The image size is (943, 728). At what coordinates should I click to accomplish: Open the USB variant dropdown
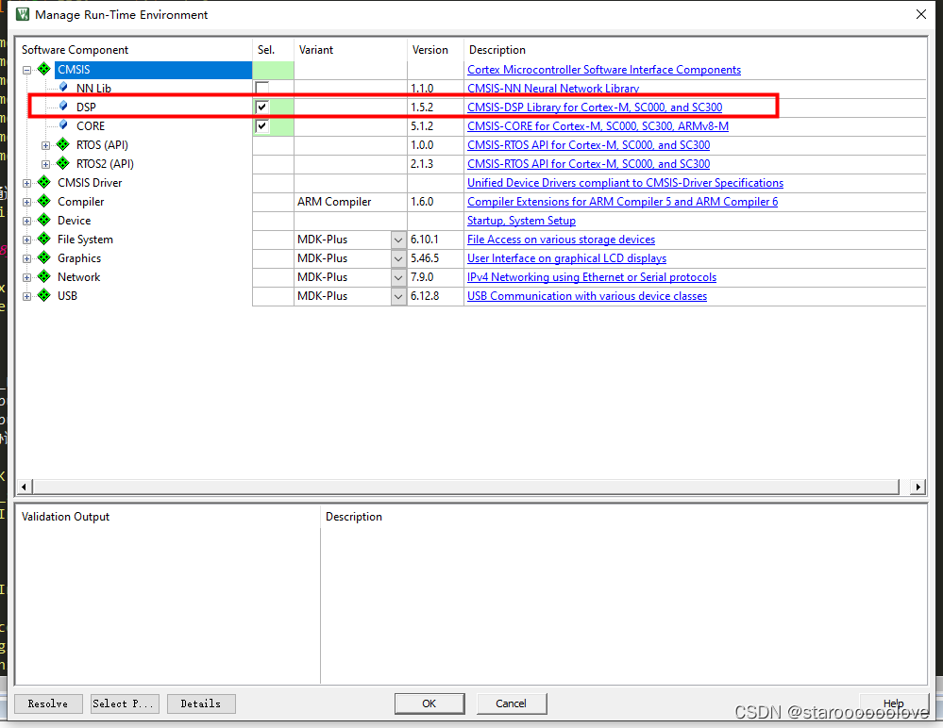click(398, 296)
